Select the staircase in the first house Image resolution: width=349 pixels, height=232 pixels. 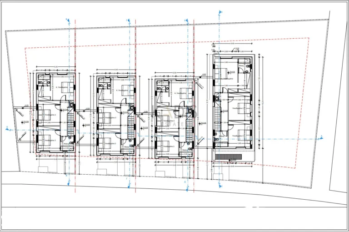coord(70,124)
